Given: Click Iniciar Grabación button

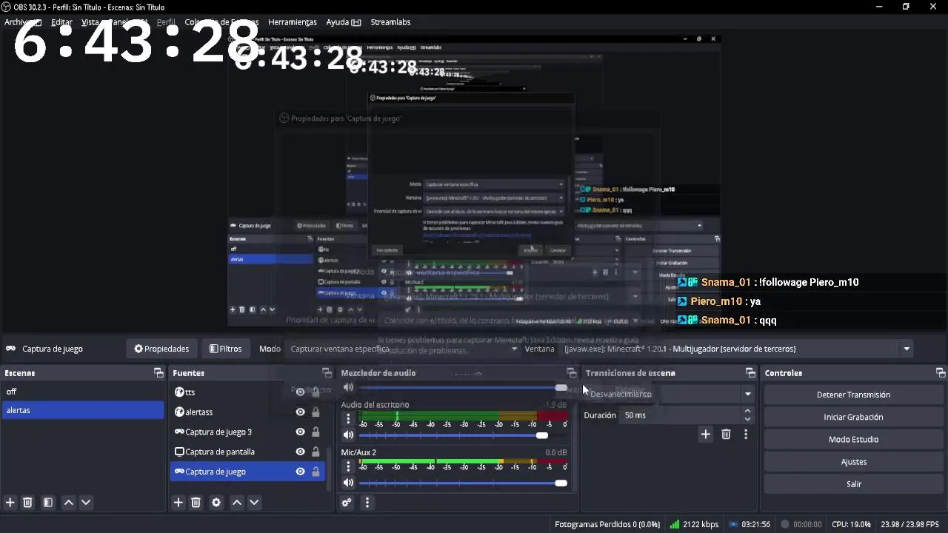Looking at the screenshot, I should coord(854,417).
